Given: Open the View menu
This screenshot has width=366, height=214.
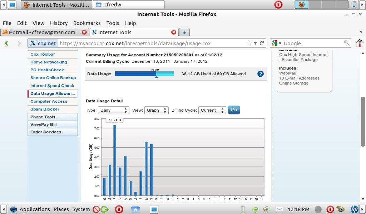Looking at the screenshot, I should click(38, 23).
